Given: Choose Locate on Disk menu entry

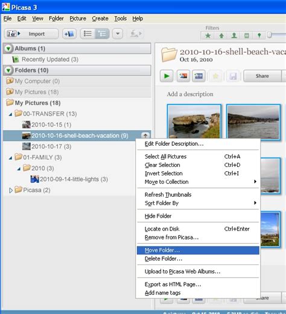Looking at the screenshot, I should pyautogui.click(x=198, y=229).
